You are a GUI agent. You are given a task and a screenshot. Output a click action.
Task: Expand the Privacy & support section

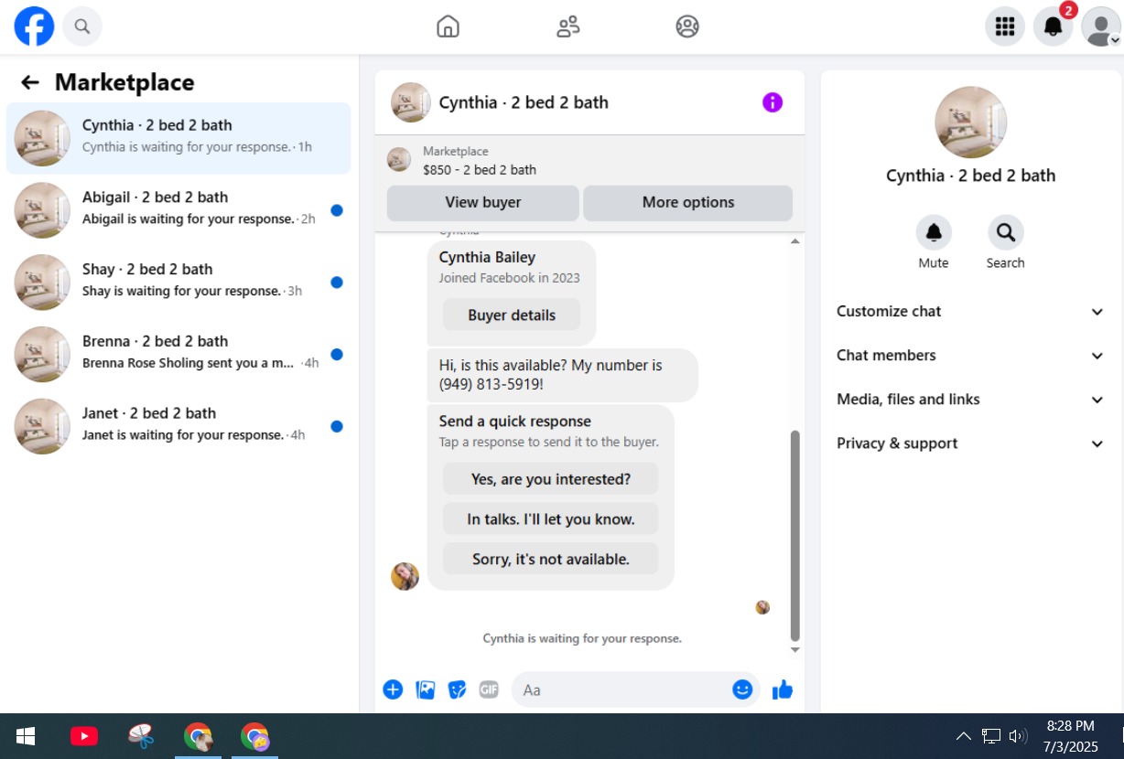[x=970, y=444]
